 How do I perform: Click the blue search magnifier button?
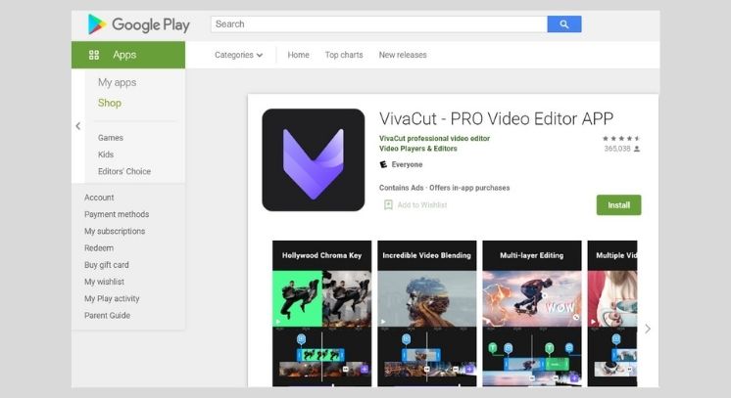click(564, 24)
